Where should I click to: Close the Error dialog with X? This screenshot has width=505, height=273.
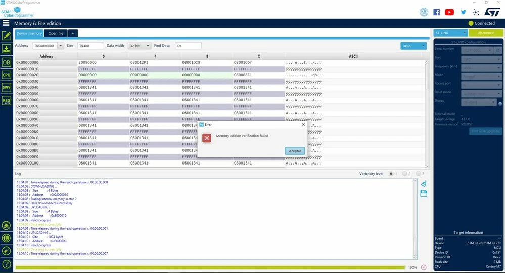(x=303, y=124)
